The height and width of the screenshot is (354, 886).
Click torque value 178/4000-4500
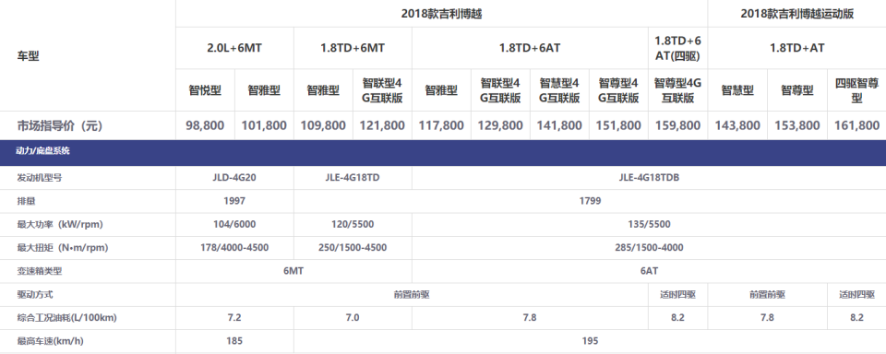pyautogui.click(x=234, y=248)
